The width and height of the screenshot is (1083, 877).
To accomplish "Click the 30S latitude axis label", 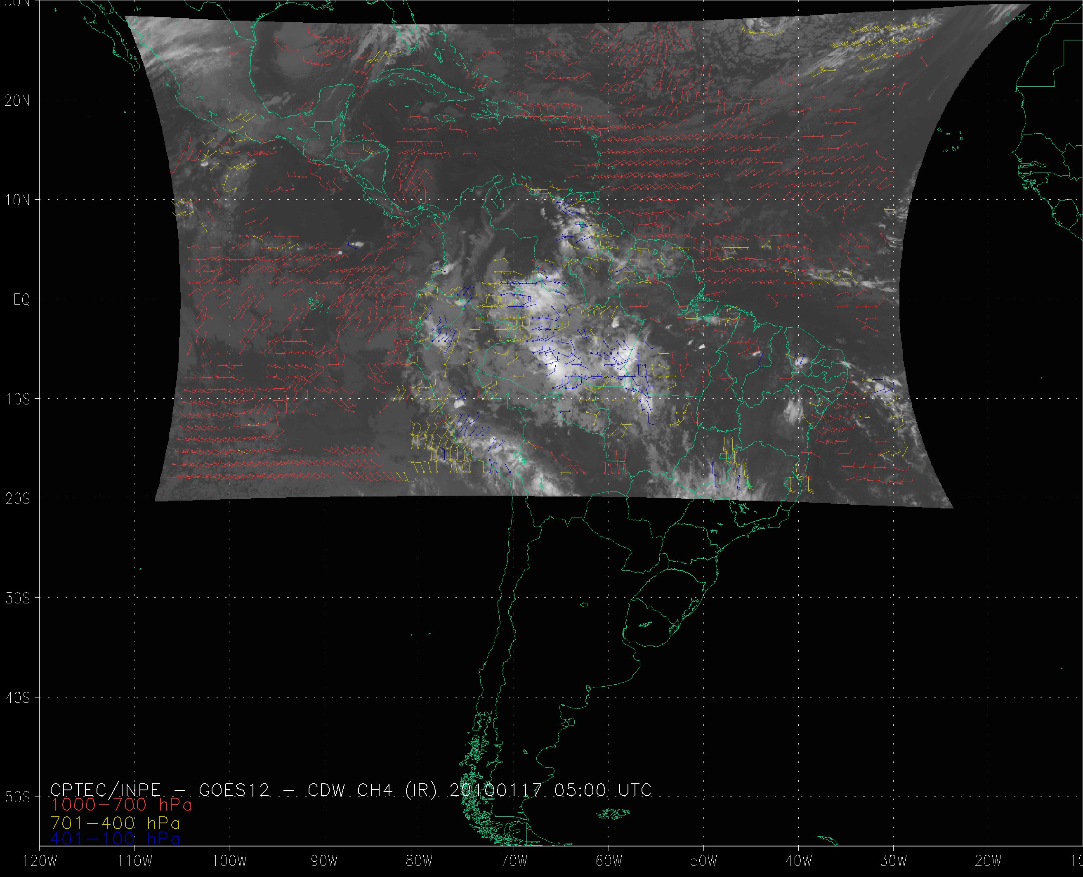I will [x=17, y=598].
